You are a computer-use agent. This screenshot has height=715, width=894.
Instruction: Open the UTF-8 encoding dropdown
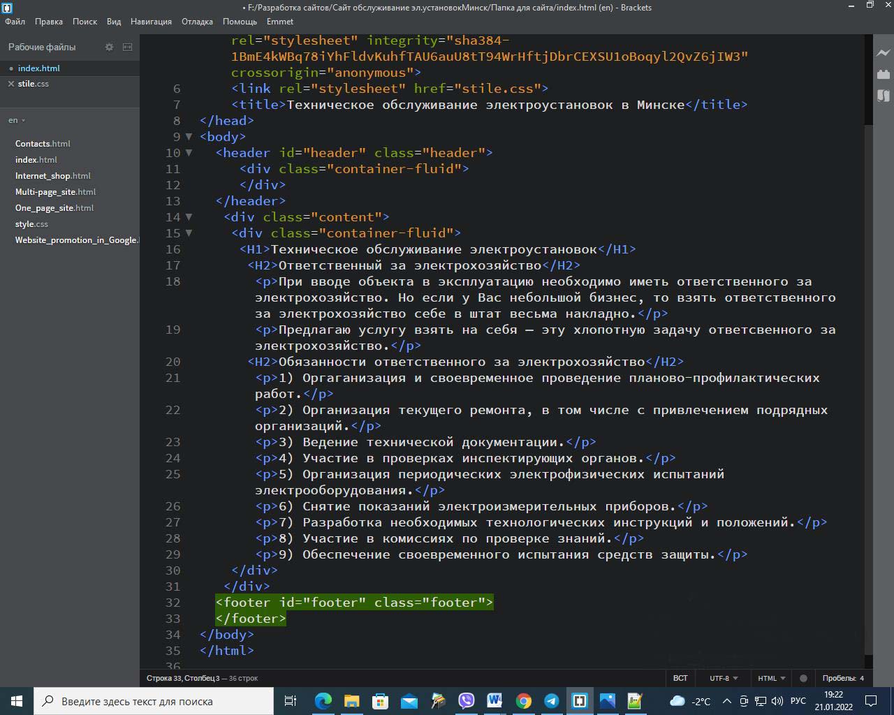click(x=724, y=678)
